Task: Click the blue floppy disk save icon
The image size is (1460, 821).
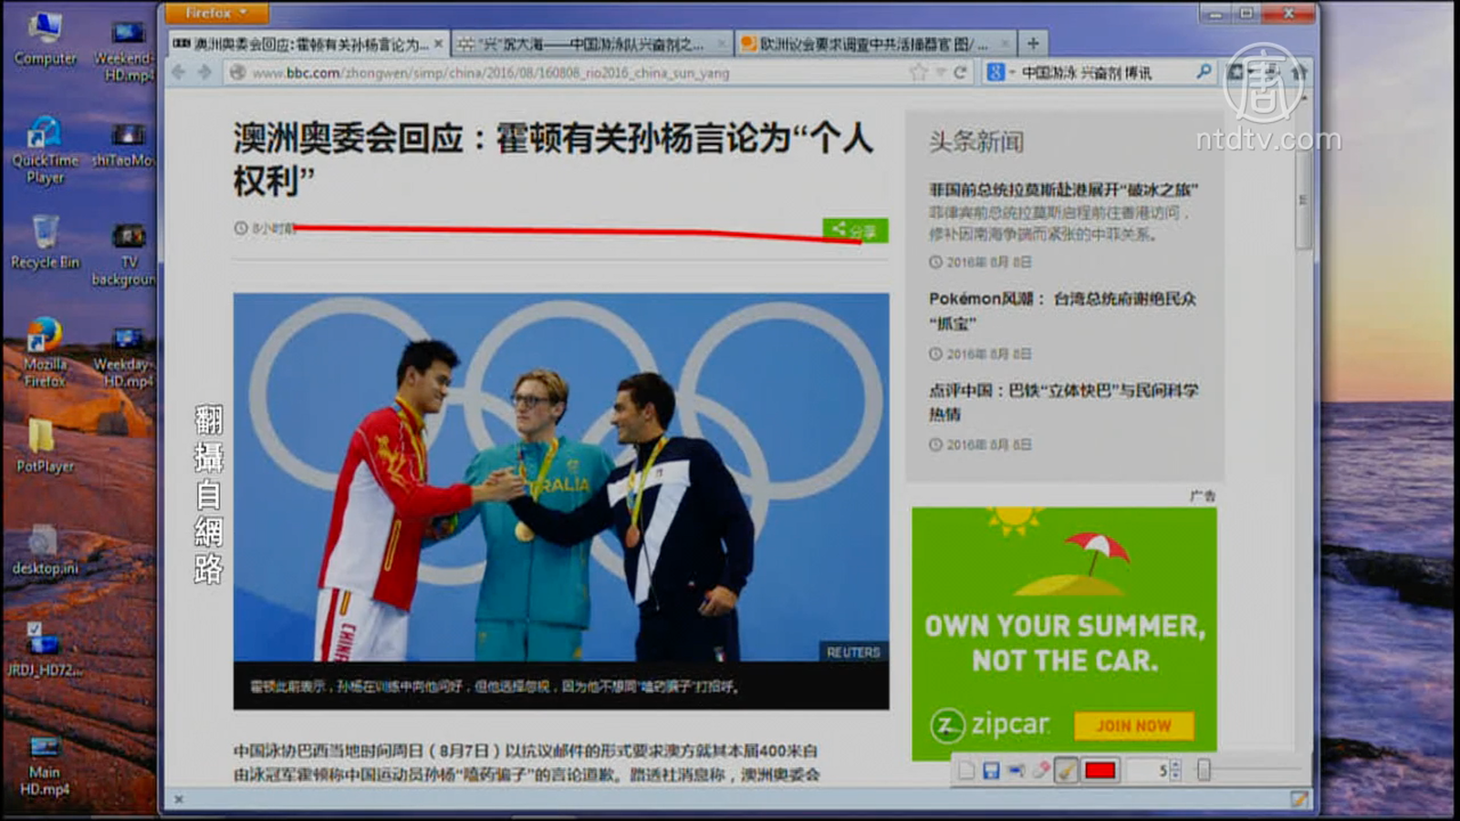Action: [x=991, y=771]
